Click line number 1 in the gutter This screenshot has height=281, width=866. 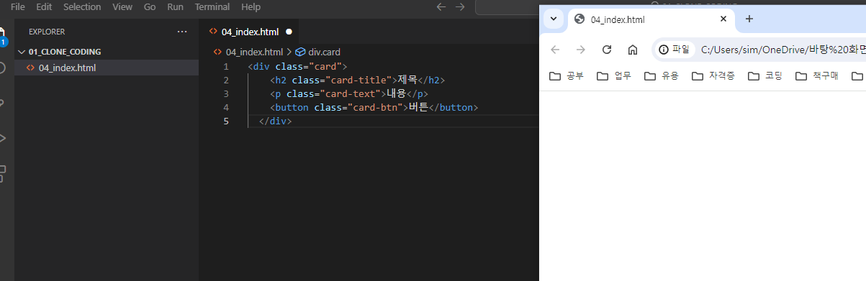[226, 66]
